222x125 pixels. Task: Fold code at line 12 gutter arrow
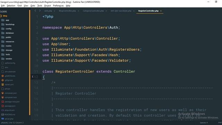click(x=33, y=77)
